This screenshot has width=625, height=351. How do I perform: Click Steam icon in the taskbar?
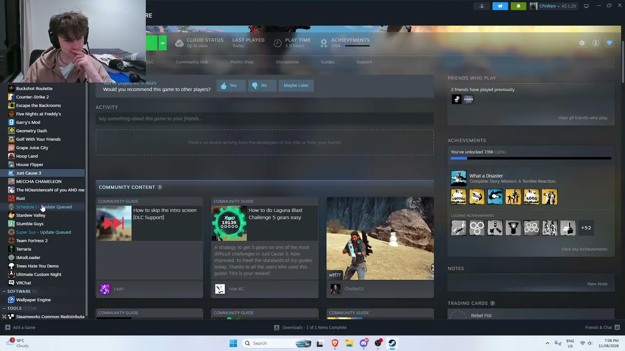392,343
